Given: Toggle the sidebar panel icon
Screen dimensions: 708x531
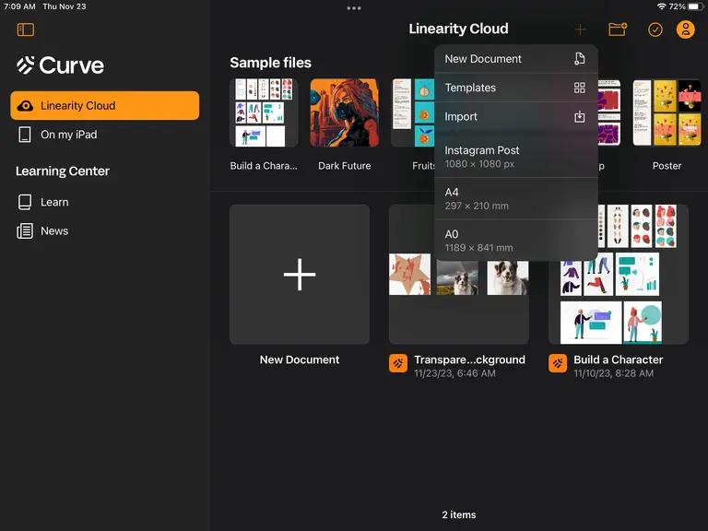Looking at the screenshot, I should (25, 29).
